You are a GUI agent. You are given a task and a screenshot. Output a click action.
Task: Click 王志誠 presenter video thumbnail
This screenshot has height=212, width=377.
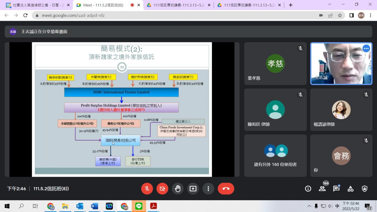point(341,64)
